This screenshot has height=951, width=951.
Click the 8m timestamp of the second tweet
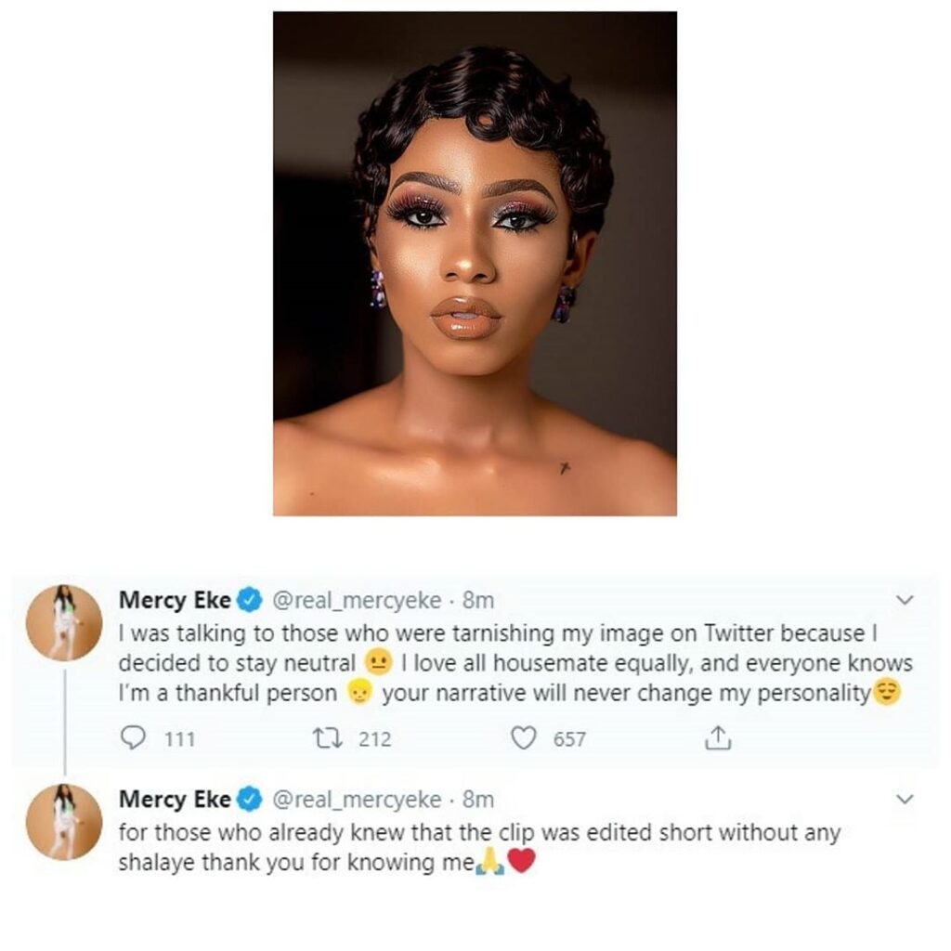pos(478,799)
